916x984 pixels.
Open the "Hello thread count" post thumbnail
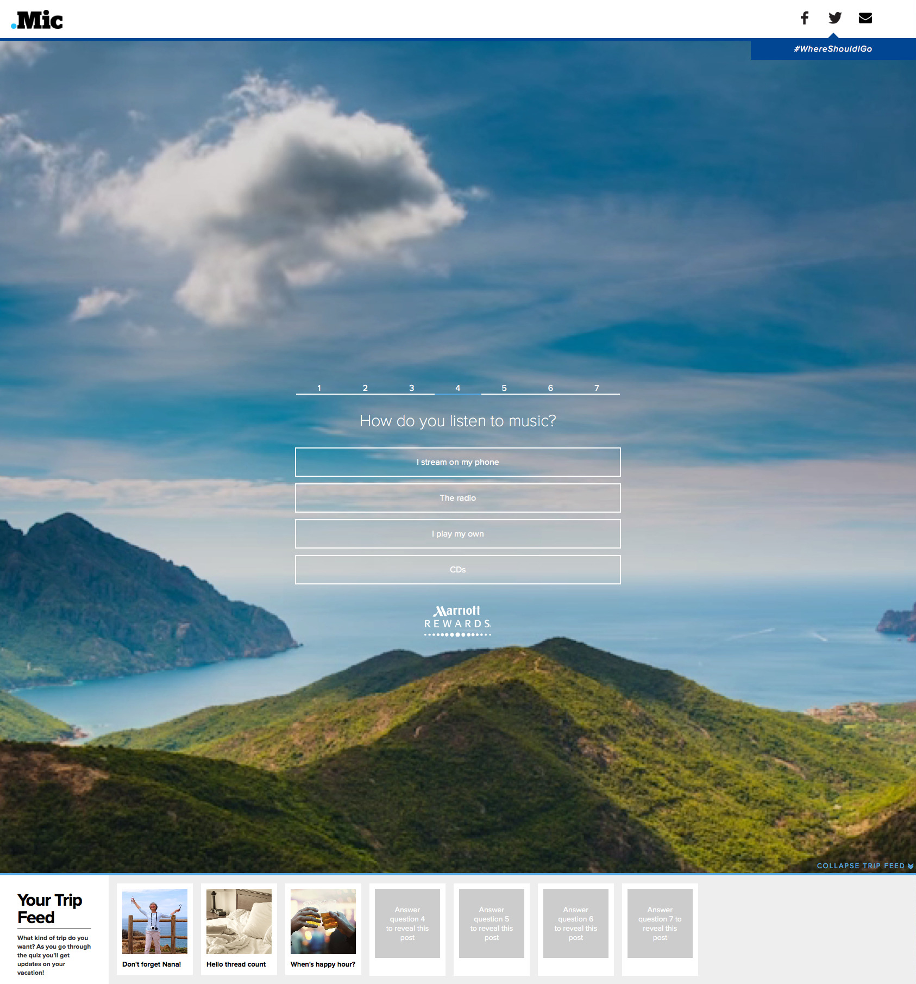[x=239, y=929]
